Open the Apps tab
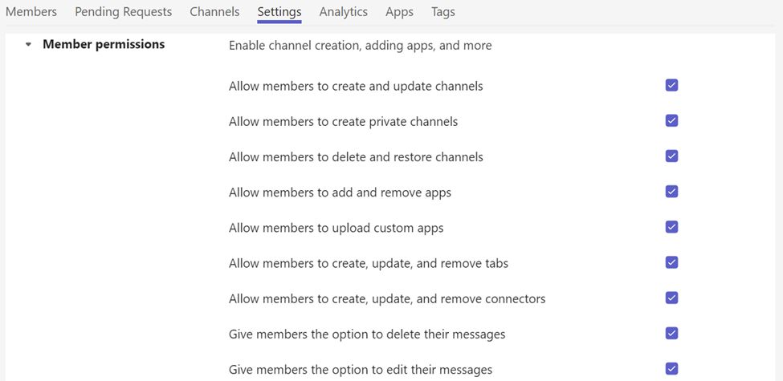783x381 pixels. [399, 12]
